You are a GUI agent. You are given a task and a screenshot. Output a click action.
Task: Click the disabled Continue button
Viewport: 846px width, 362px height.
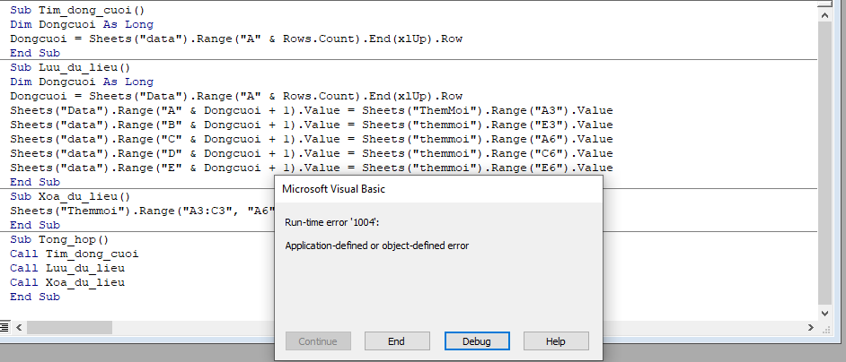coord(318,341)
